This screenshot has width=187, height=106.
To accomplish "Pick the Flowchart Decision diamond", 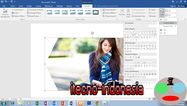I will tap(131, 63).
